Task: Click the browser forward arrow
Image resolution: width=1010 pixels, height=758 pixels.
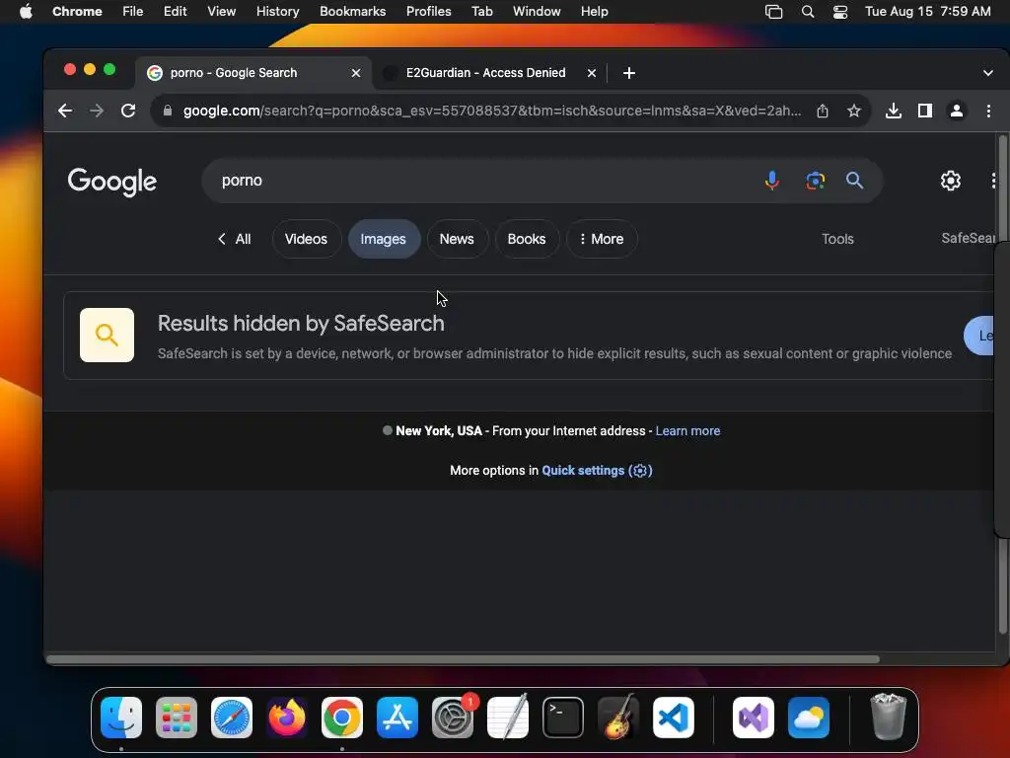Action: point(97,111)
